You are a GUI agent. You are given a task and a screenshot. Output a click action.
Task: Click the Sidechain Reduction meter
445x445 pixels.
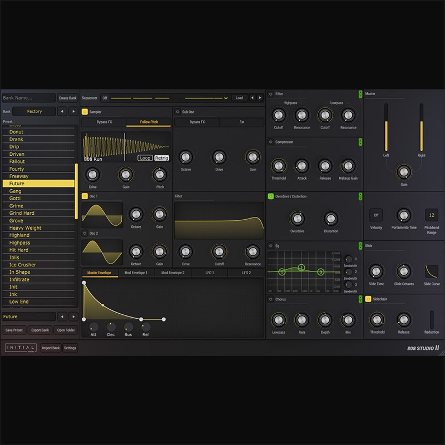click(432, 319)
